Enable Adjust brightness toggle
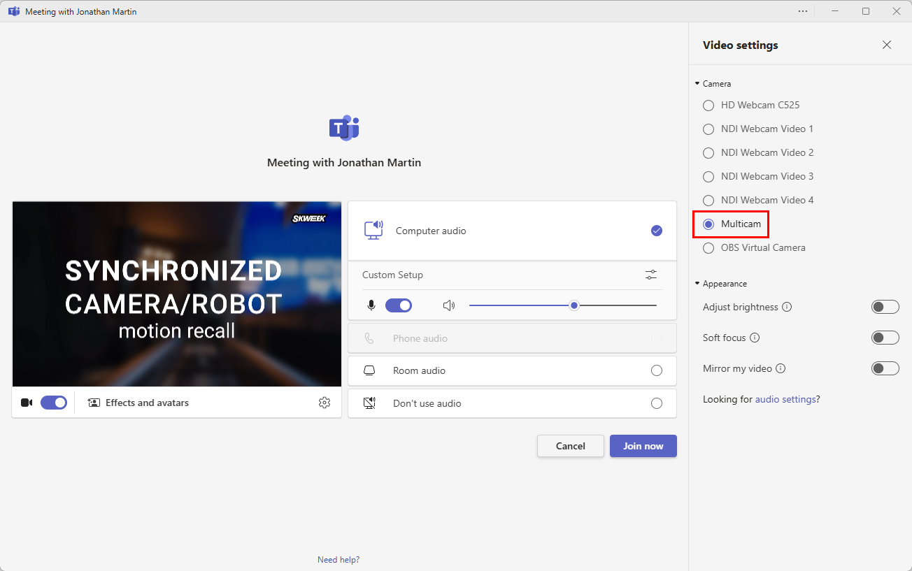 click(885, 307)
